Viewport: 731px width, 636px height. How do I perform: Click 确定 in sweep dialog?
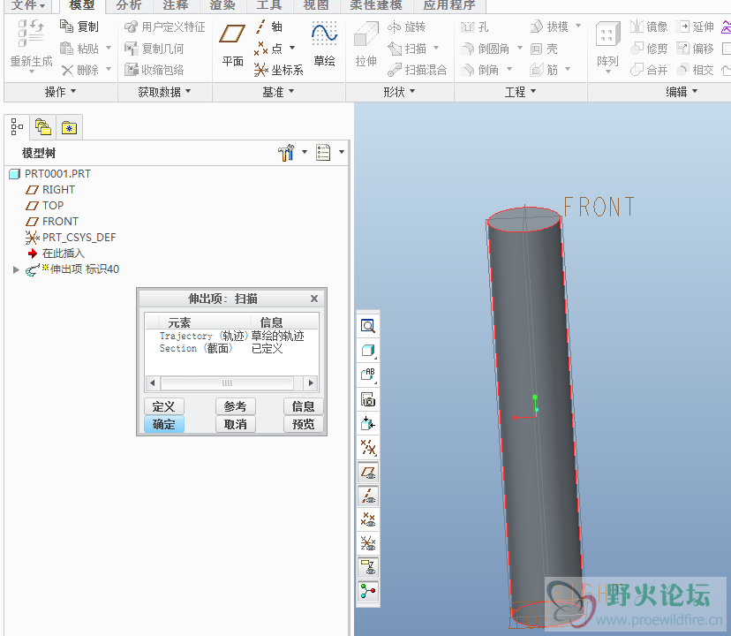click(x=163, y=424)
